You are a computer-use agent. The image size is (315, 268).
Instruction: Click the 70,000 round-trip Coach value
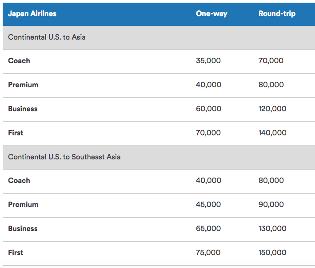tap(271, 61)
